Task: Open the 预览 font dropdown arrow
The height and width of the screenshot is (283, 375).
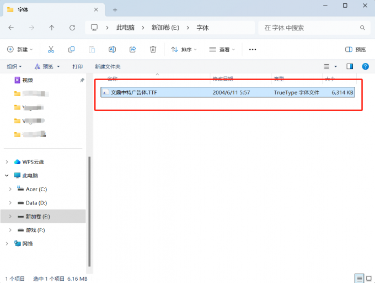Action: (x=58, y=66)
